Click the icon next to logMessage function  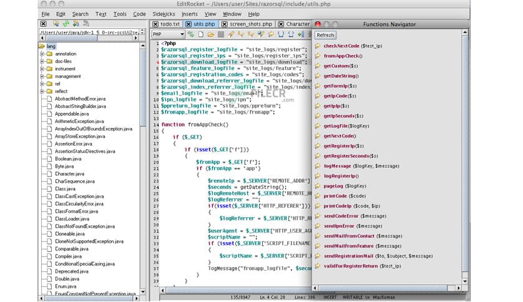tap(318, 165)
